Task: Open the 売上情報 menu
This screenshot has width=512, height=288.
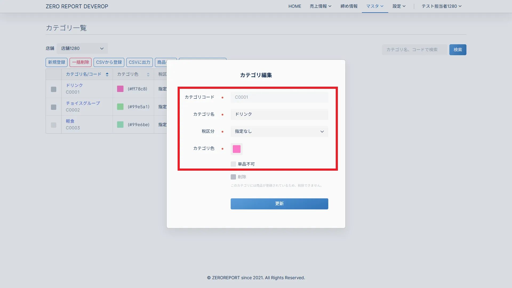Action: (x=320, y=6)
